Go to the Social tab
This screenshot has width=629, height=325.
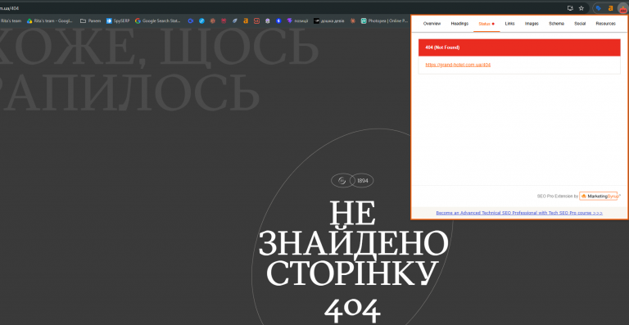(580, 24)
